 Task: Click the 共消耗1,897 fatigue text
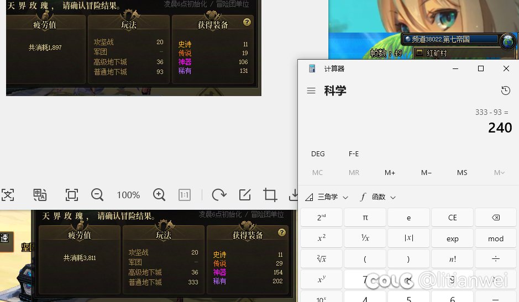45,47
